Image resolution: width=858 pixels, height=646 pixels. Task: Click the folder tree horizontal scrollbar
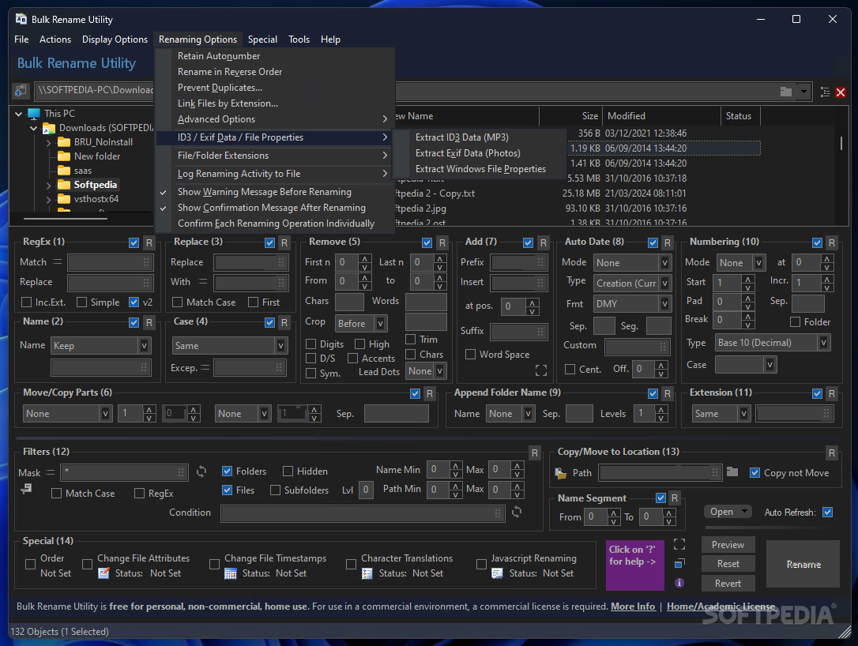(66, 218)
